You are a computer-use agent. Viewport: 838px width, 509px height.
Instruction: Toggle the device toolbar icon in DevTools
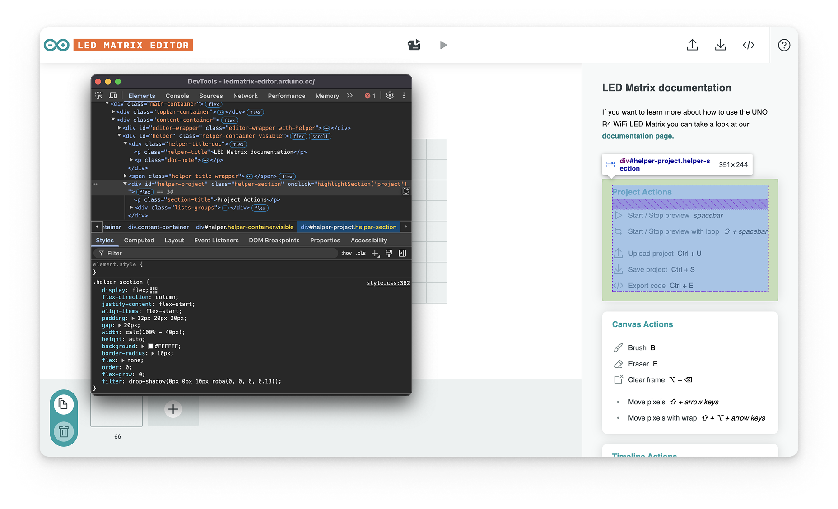tap(113, 96)
